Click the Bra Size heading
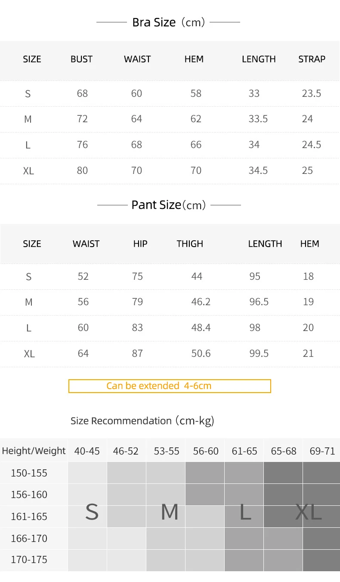Screen dimensions: 340x582 coord(168,22)
